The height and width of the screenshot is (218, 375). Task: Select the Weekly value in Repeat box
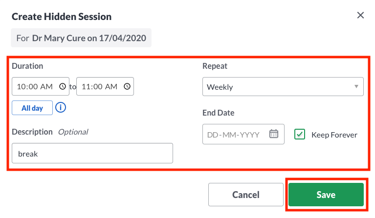[x=220, y=87]
